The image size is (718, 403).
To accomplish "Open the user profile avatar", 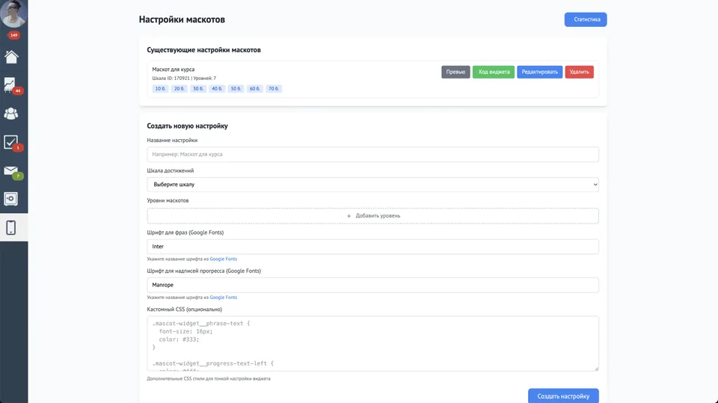I will point(13,13).
